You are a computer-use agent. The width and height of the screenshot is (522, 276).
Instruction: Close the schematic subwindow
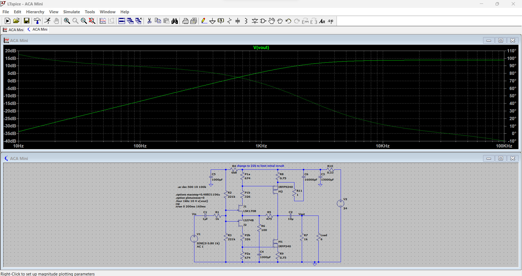tap(512, 158)
